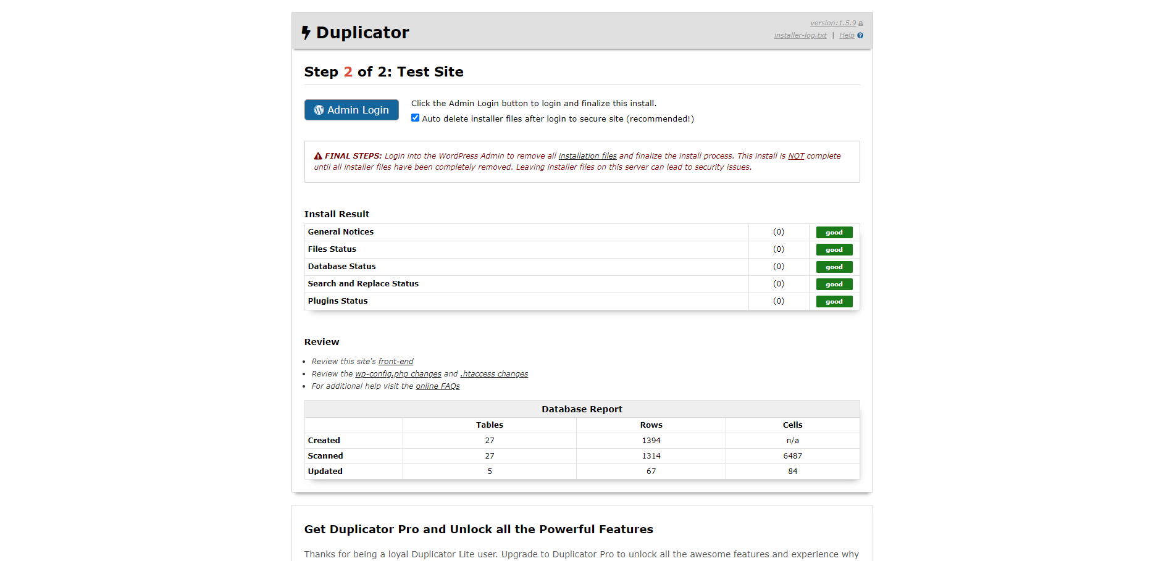This screenshot has height=561, width=1164.
Task: Expand the Files Status row
Action: click(582, 249)
